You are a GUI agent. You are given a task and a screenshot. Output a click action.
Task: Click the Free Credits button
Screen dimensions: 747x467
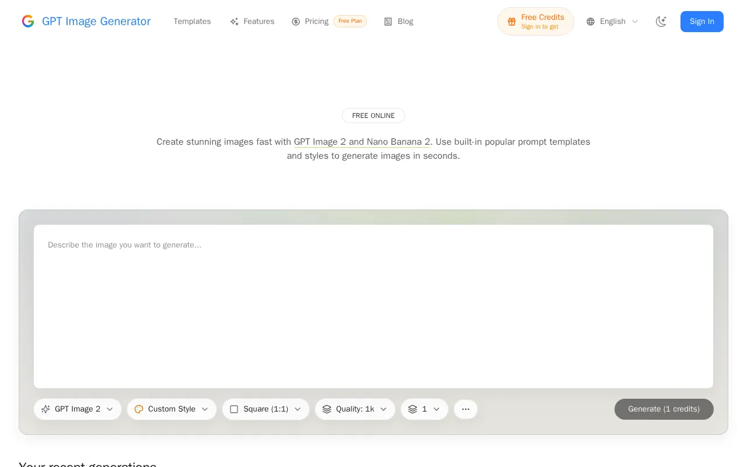pyautogui.click(x=536, y=22)
